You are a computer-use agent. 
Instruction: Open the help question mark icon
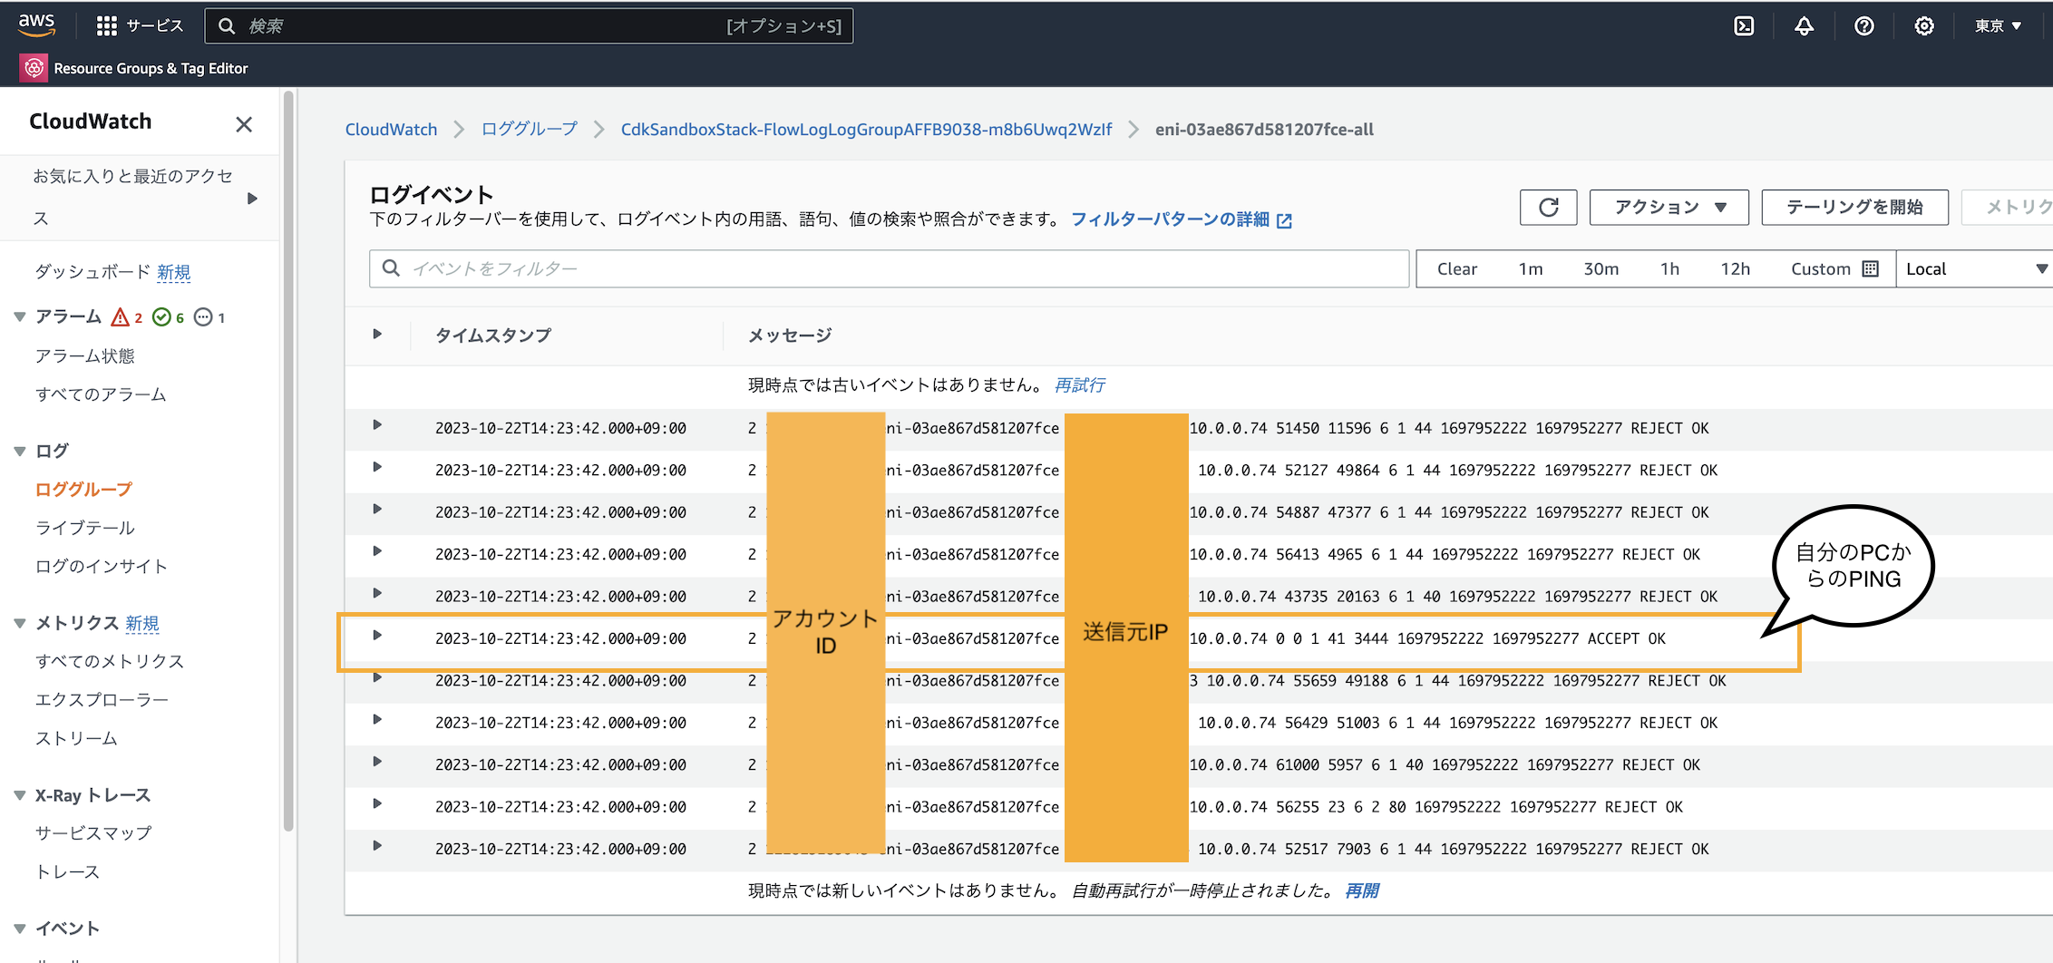[1863, 26]
